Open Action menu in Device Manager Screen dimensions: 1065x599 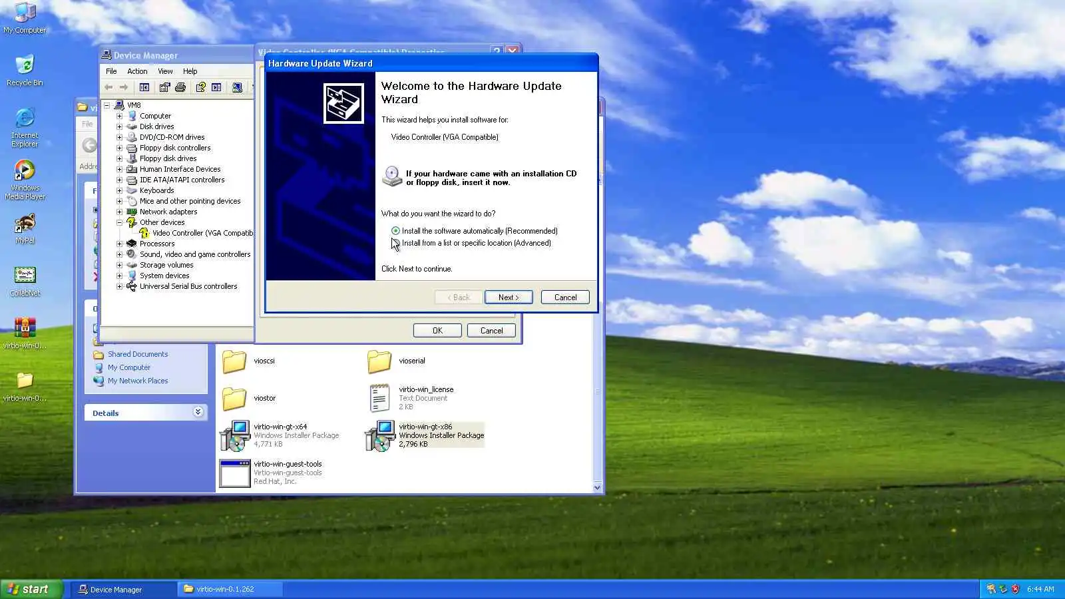137,71
